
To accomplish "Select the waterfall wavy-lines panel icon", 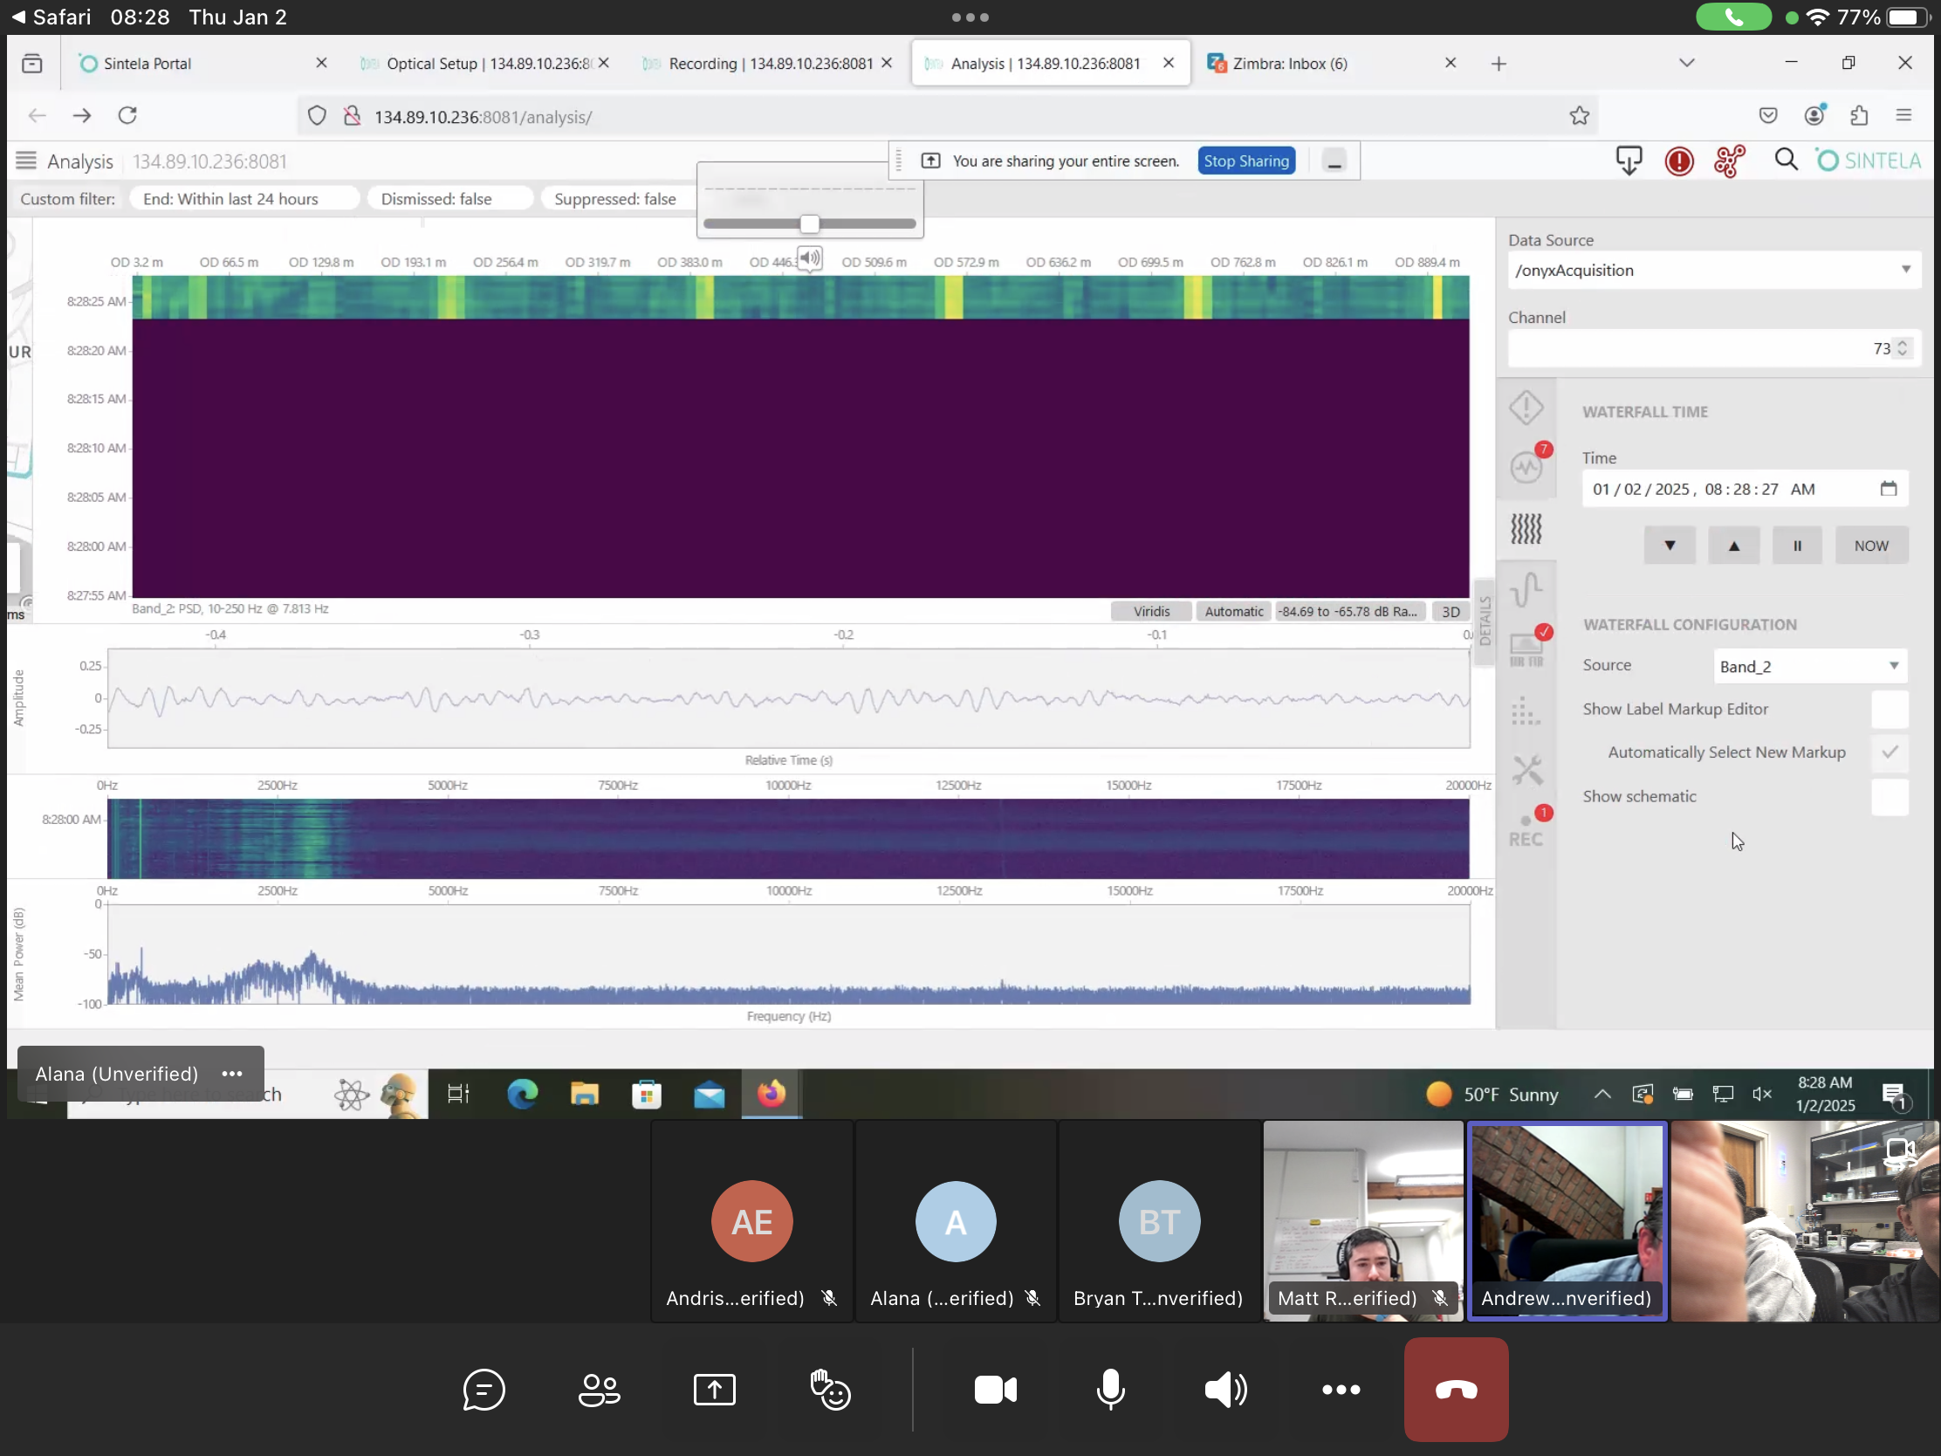I will pos(1526,528).
